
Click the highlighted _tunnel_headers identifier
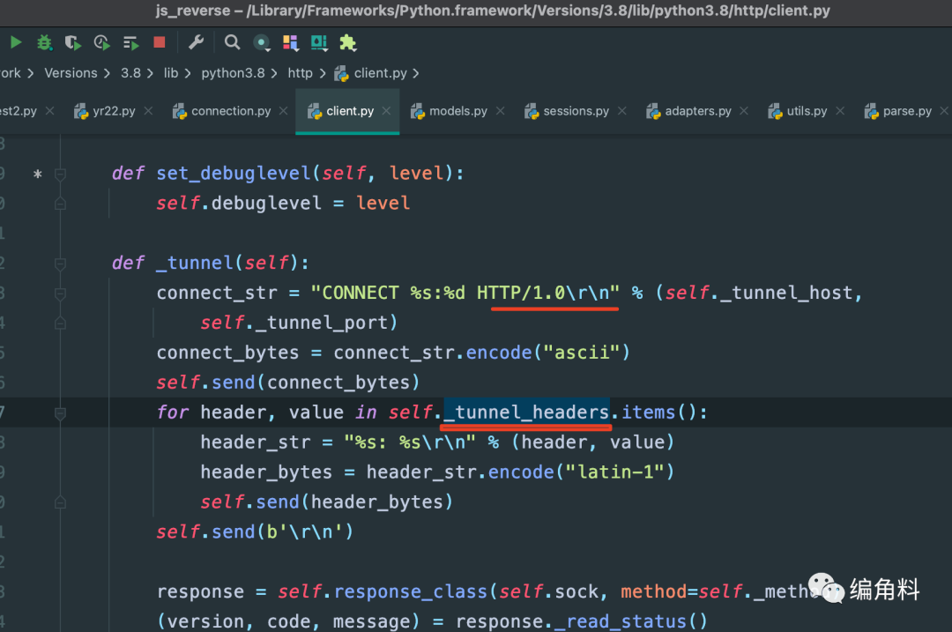[x=526, y=413]
